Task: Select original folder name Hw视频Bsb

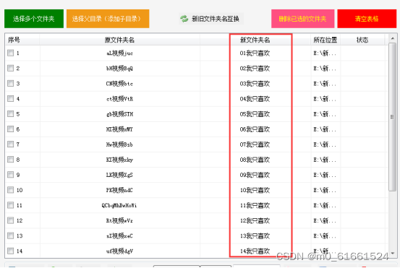Action: (x=119, y=144)
